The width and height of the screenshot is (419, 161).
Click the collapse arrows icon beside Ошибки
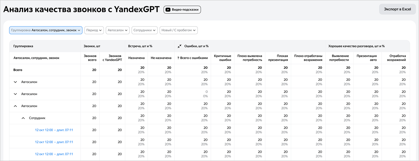(x=180, y=46)
